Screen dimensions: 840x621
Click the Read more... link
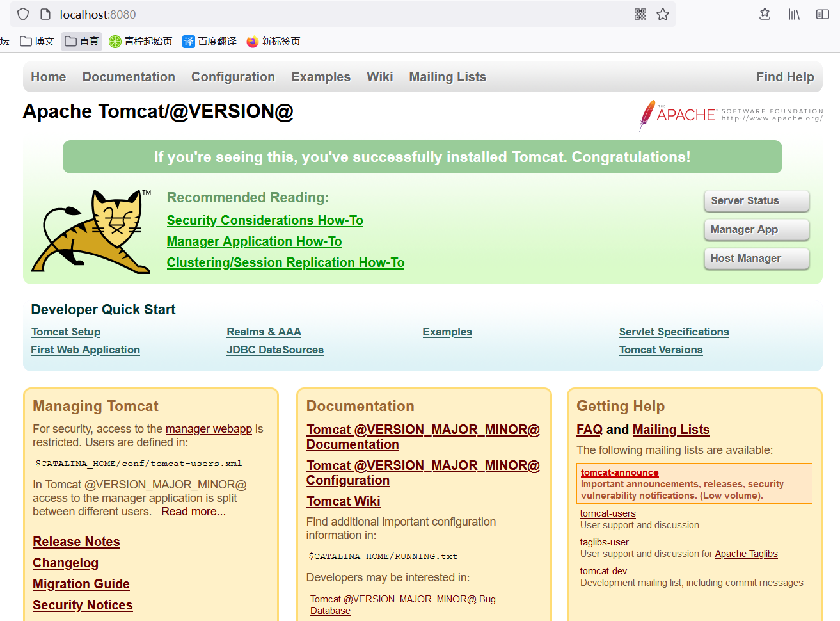pos(193,512)
